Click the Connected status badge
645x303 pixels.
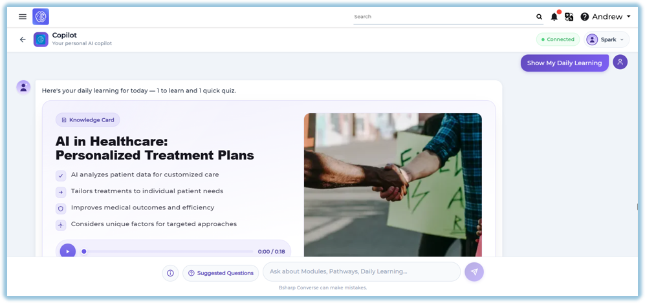coord(558,39)
